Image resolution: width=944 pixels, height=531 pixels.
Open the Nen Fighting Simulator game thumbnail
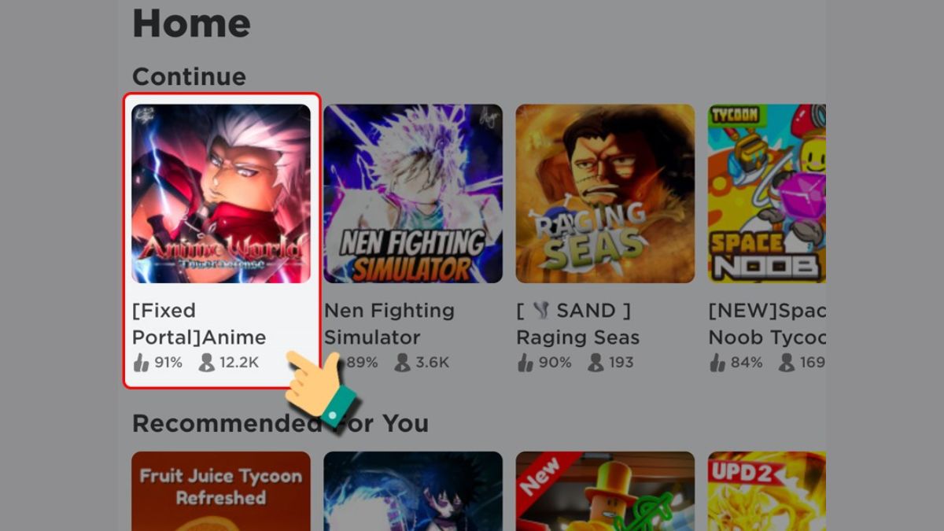[x=413, y=194]
